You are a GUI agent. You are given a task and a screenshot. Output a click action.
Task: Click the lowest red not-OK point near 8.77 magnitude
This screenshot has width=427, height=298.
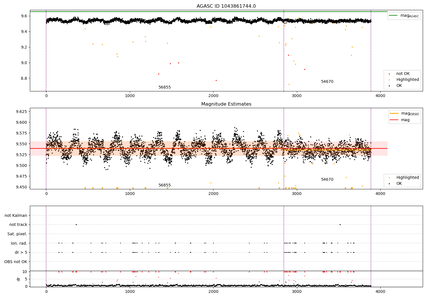216,80
